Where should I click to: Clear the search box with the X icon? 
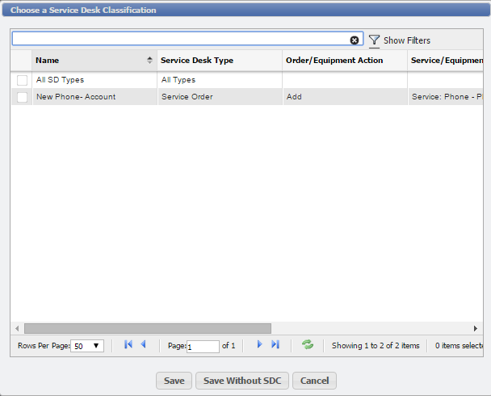(x=354, y=40)
